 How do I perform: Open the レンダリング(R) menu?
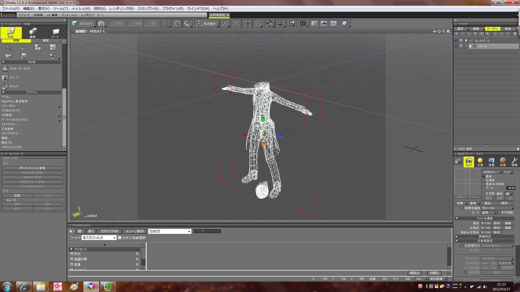click(x=121, y=9)
